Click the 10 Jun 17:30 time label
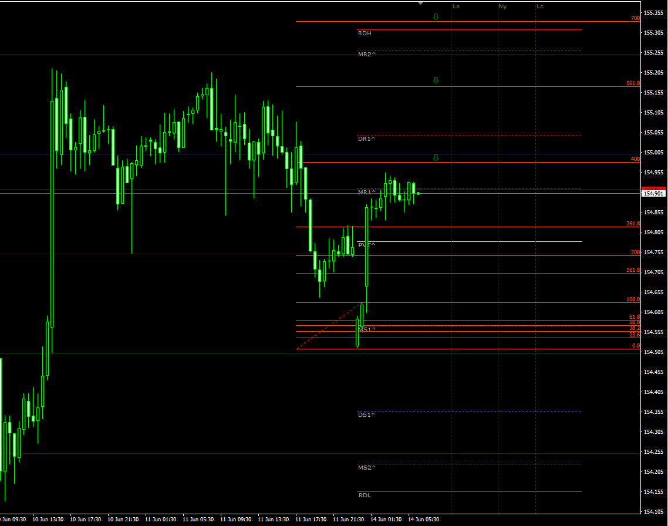 [x=86, y=520]
